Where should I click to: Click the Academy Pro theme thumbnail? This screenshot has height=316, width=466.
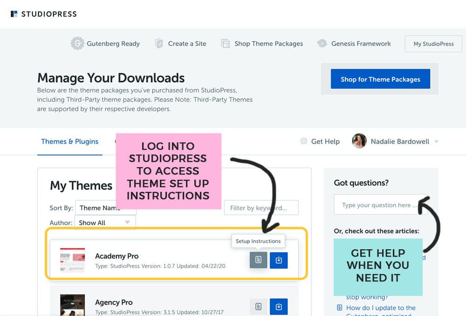pos(73,260)
